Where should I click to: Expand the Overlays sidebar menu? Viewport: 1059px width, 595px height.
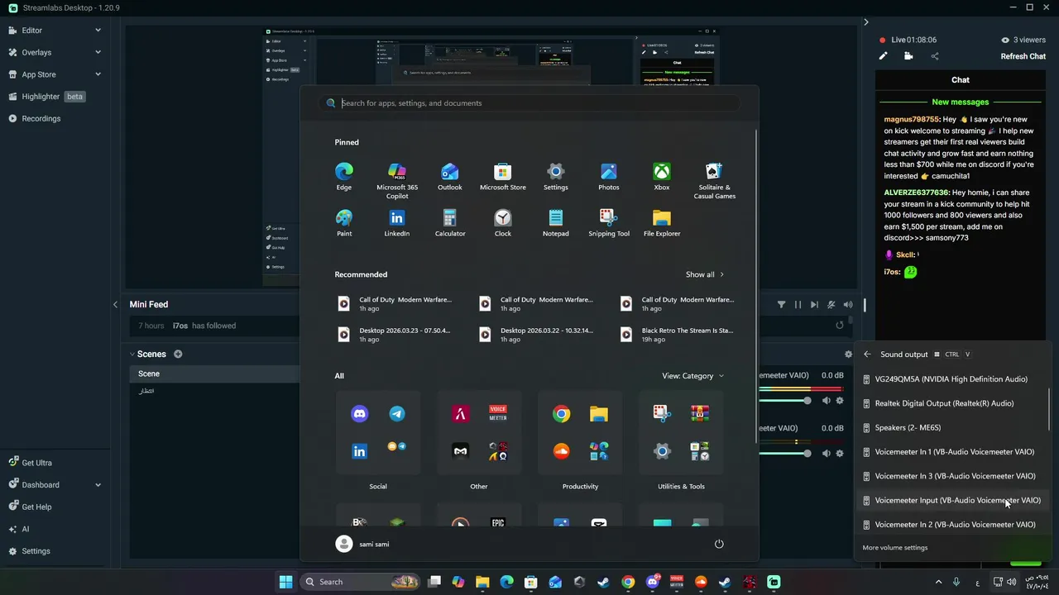pos(98,52)
